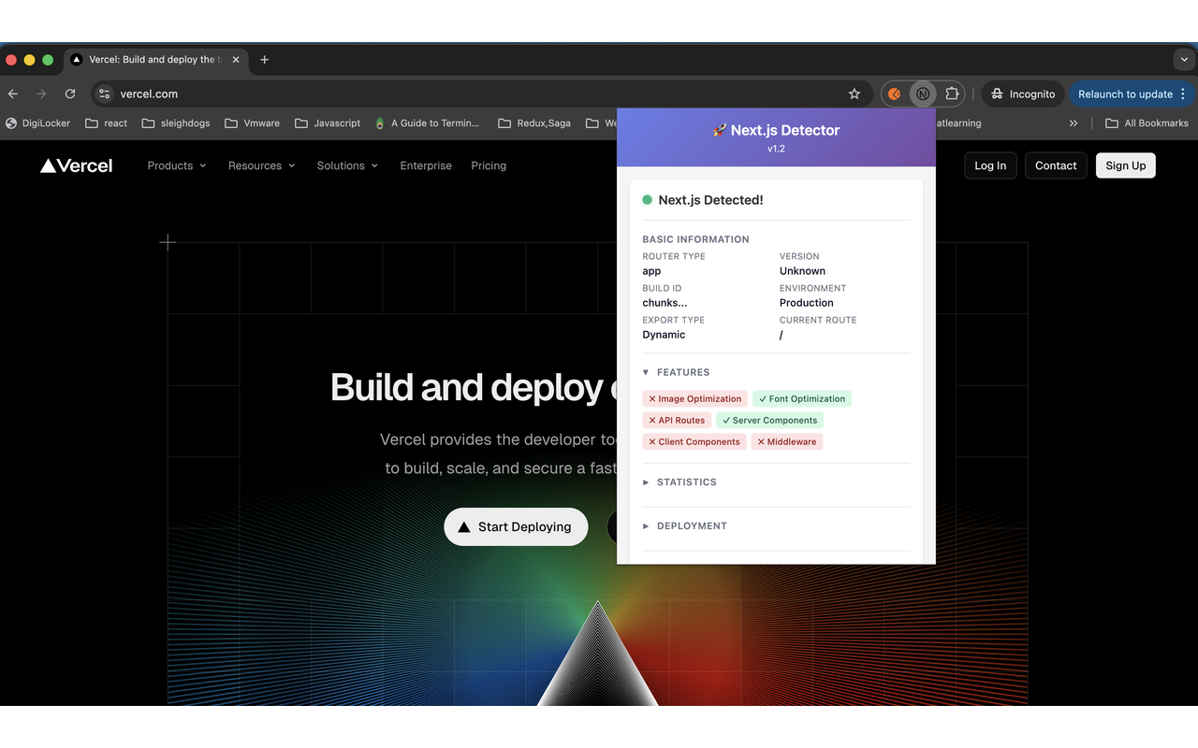Close the Vercel browser tab
This screenshot has width=1198, height=748.
tap(236, 60)
